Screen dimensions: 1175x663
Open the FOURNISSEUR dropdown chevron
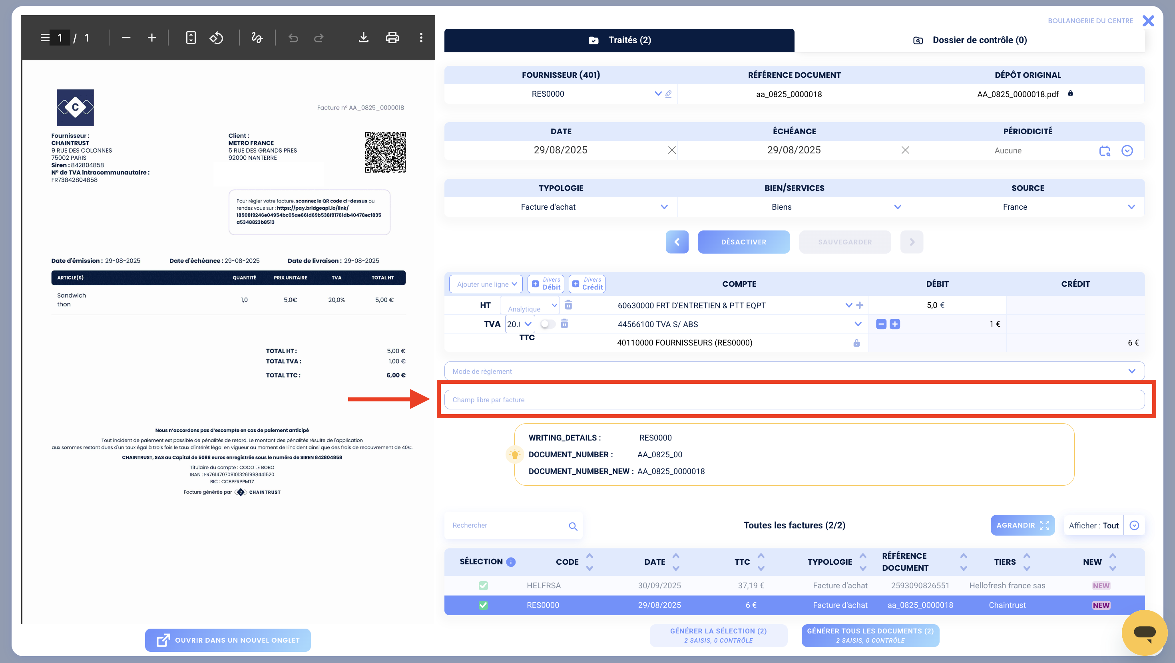[x=658, y=93]
